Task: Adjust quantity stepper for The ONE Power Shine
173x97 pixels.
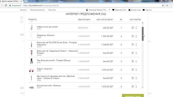Action: (136, 44)
